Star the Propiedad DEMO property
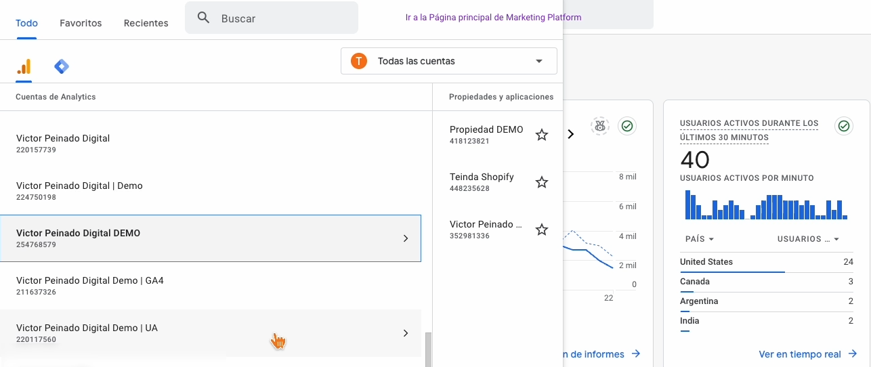This screenshot has height=367, width=871. (542, 135)
